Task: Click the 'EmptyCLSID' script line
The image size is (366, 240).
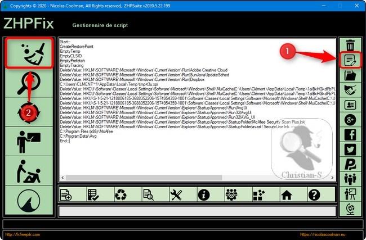Action: click(71, 56)
